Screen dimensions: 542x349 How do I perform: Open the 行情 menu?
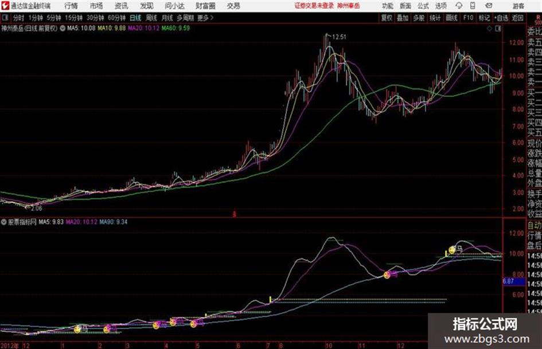[71, 6]
